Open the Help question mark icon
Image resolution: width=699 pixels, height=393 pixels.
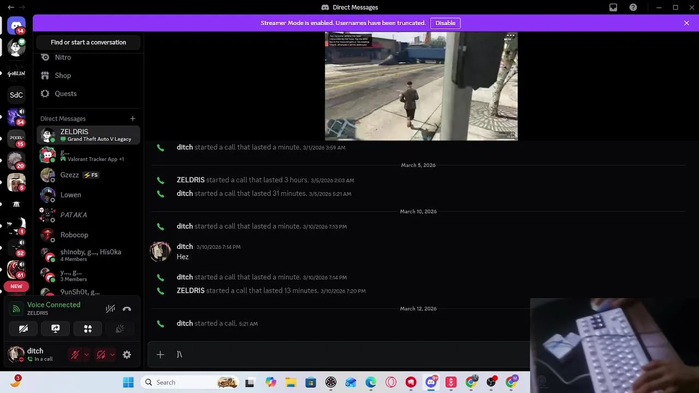tap(633, 8)
